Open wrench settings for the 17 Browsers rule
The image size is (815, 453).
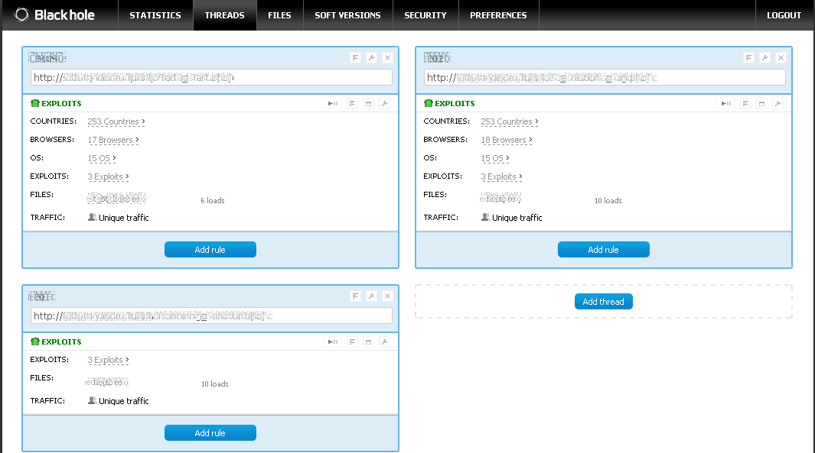pyautogui.click(x=385, y=104)
